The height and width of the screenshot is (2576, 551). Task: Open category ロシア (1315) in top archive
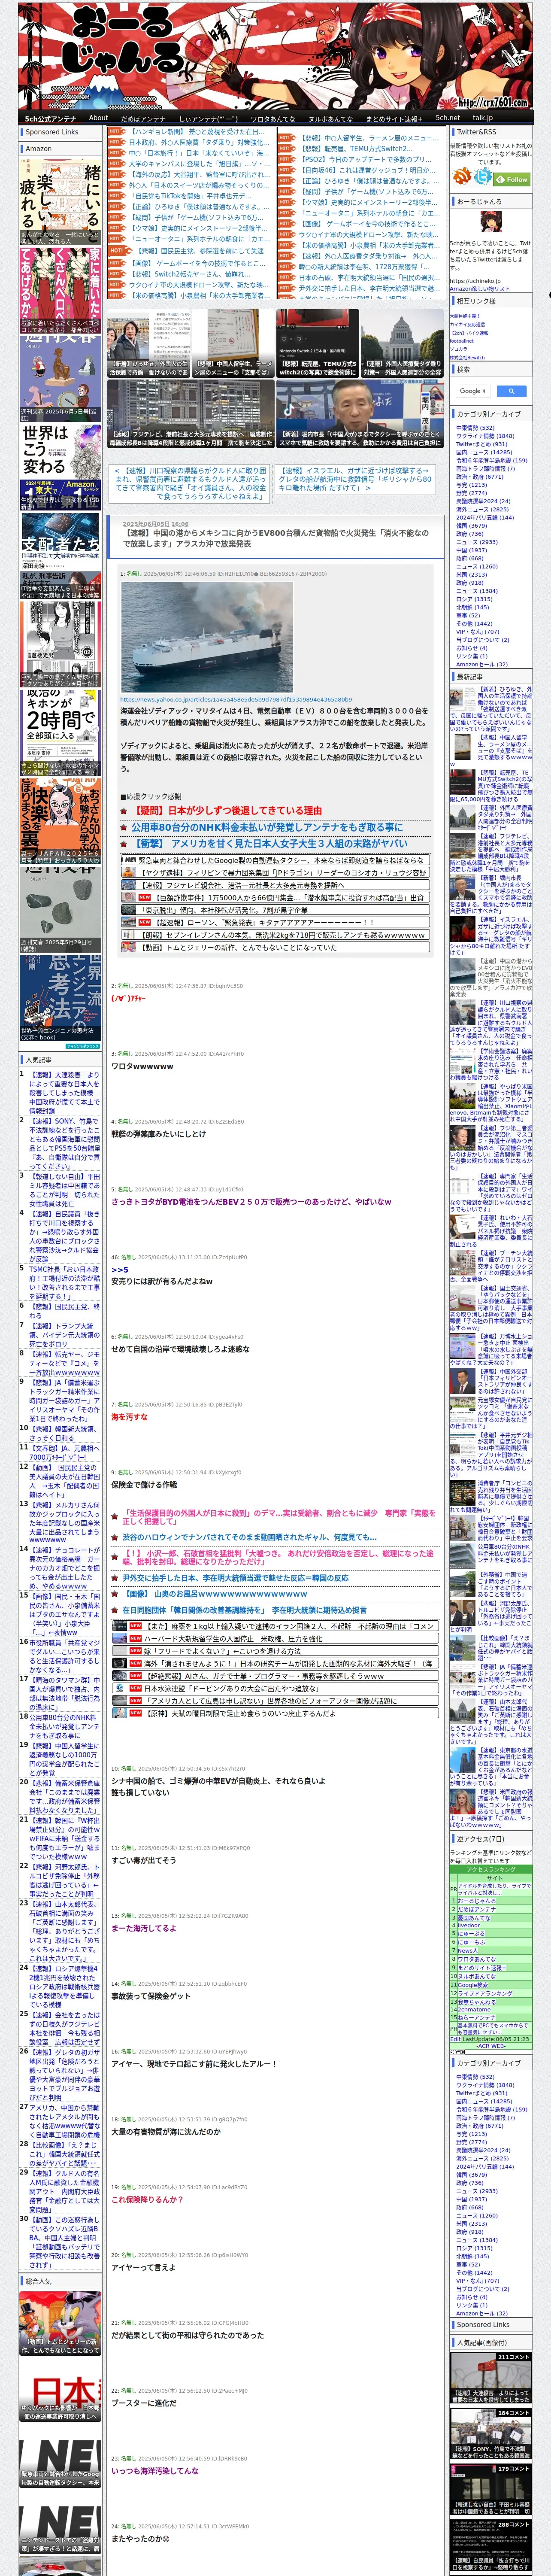pyautogui.click(x=474, y=599)
